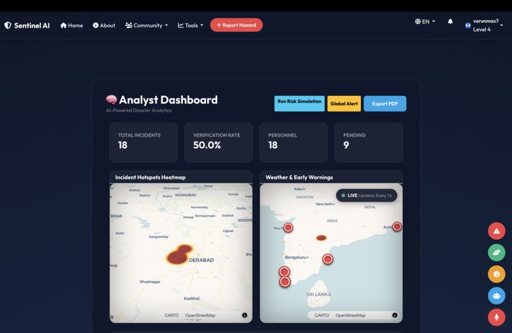The height and width of the screenshot is (333, 512).
Task: Select the Verification Rate card
Action: pos(219,143)
